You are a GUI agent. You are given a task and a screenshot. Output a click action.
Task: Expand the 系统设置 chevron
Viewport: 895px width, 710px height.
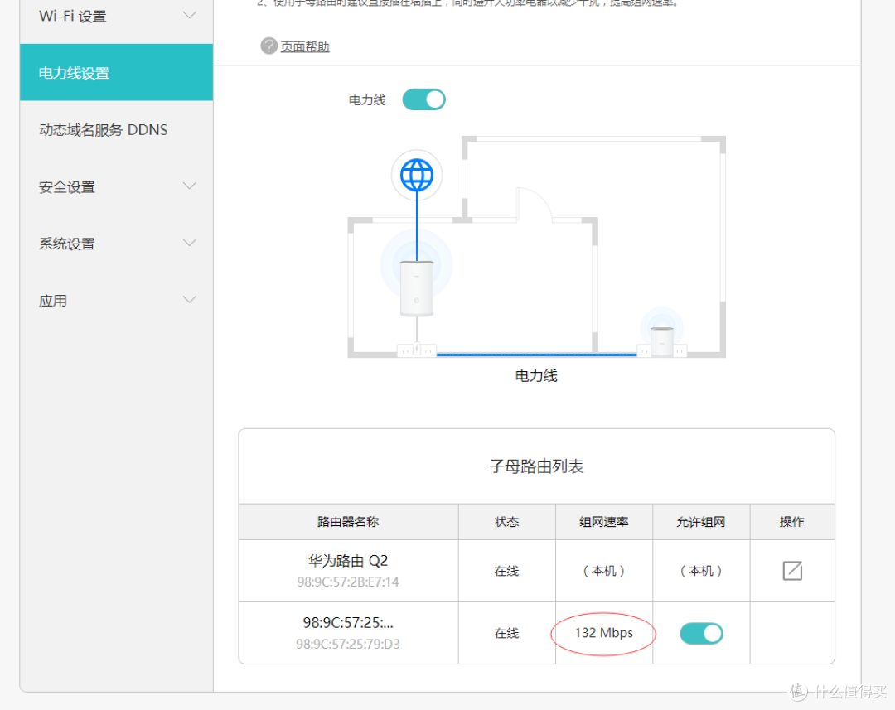point(190,243)
